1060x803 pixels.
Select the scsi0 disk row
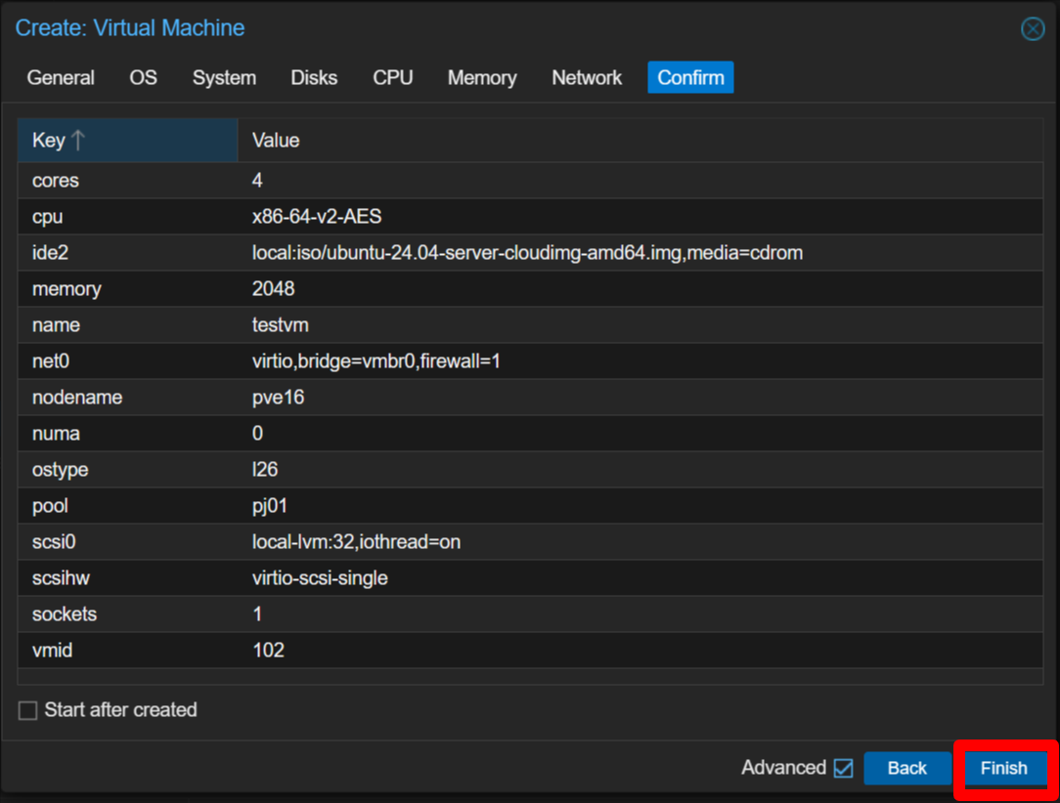coord(528,542)
